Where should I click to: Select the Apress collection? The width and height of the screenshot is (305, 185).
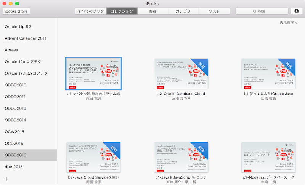[28, 50]
